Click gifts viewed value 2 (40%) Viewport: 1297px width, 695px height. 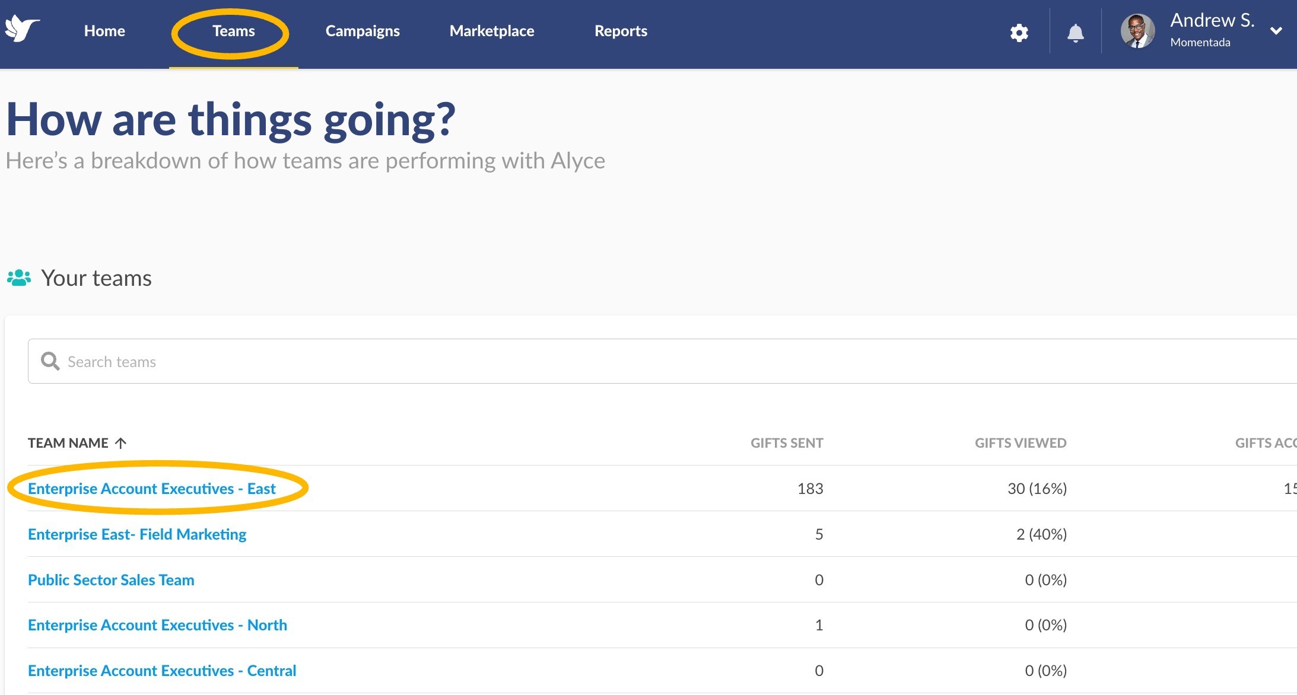click(1041, 534)
